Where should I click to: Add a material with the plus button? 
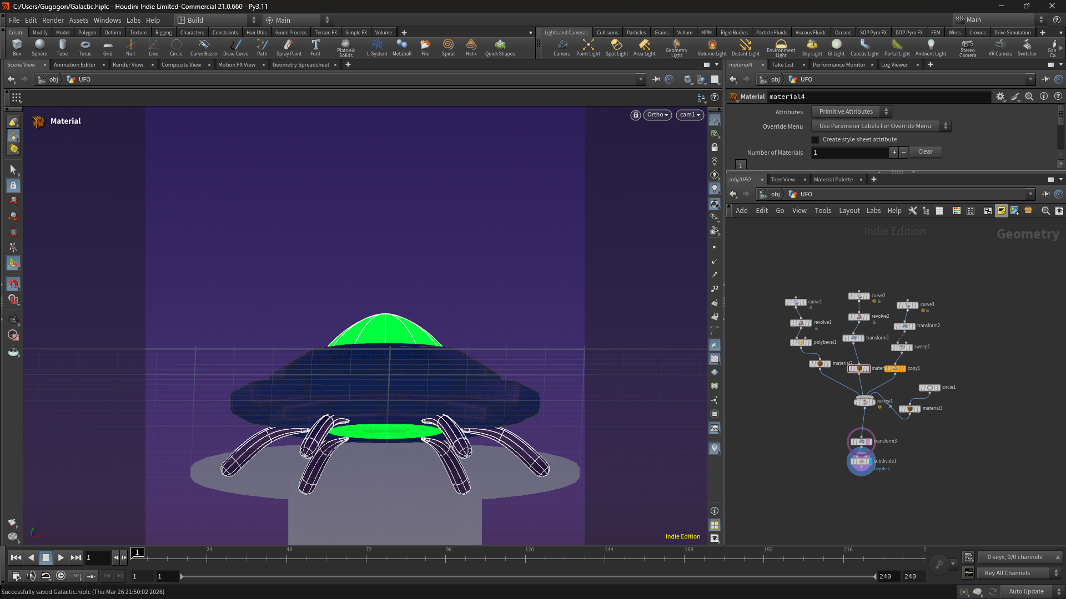894,152
